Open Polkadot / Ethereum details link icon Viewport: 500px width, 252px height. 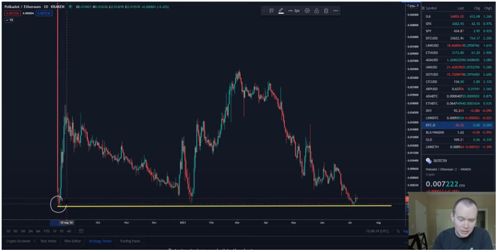click(455, 169)
